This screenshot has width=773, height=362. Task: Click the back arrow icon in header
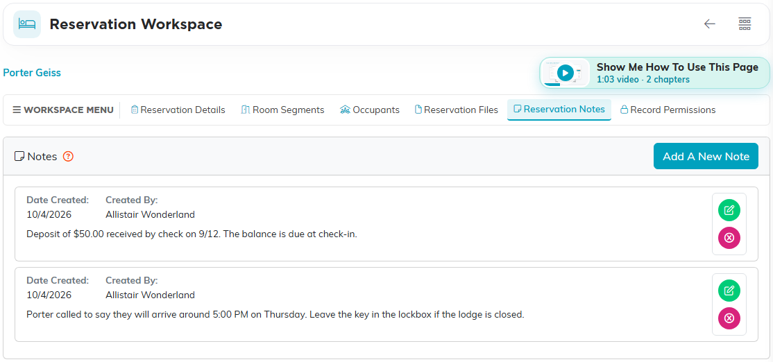(709, 24)
